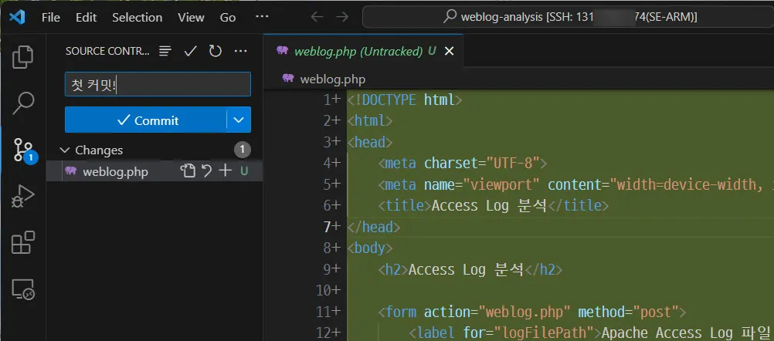Click the commit checkmark icon in Source Control header
The image size is (774, 341).
(191, 51)
